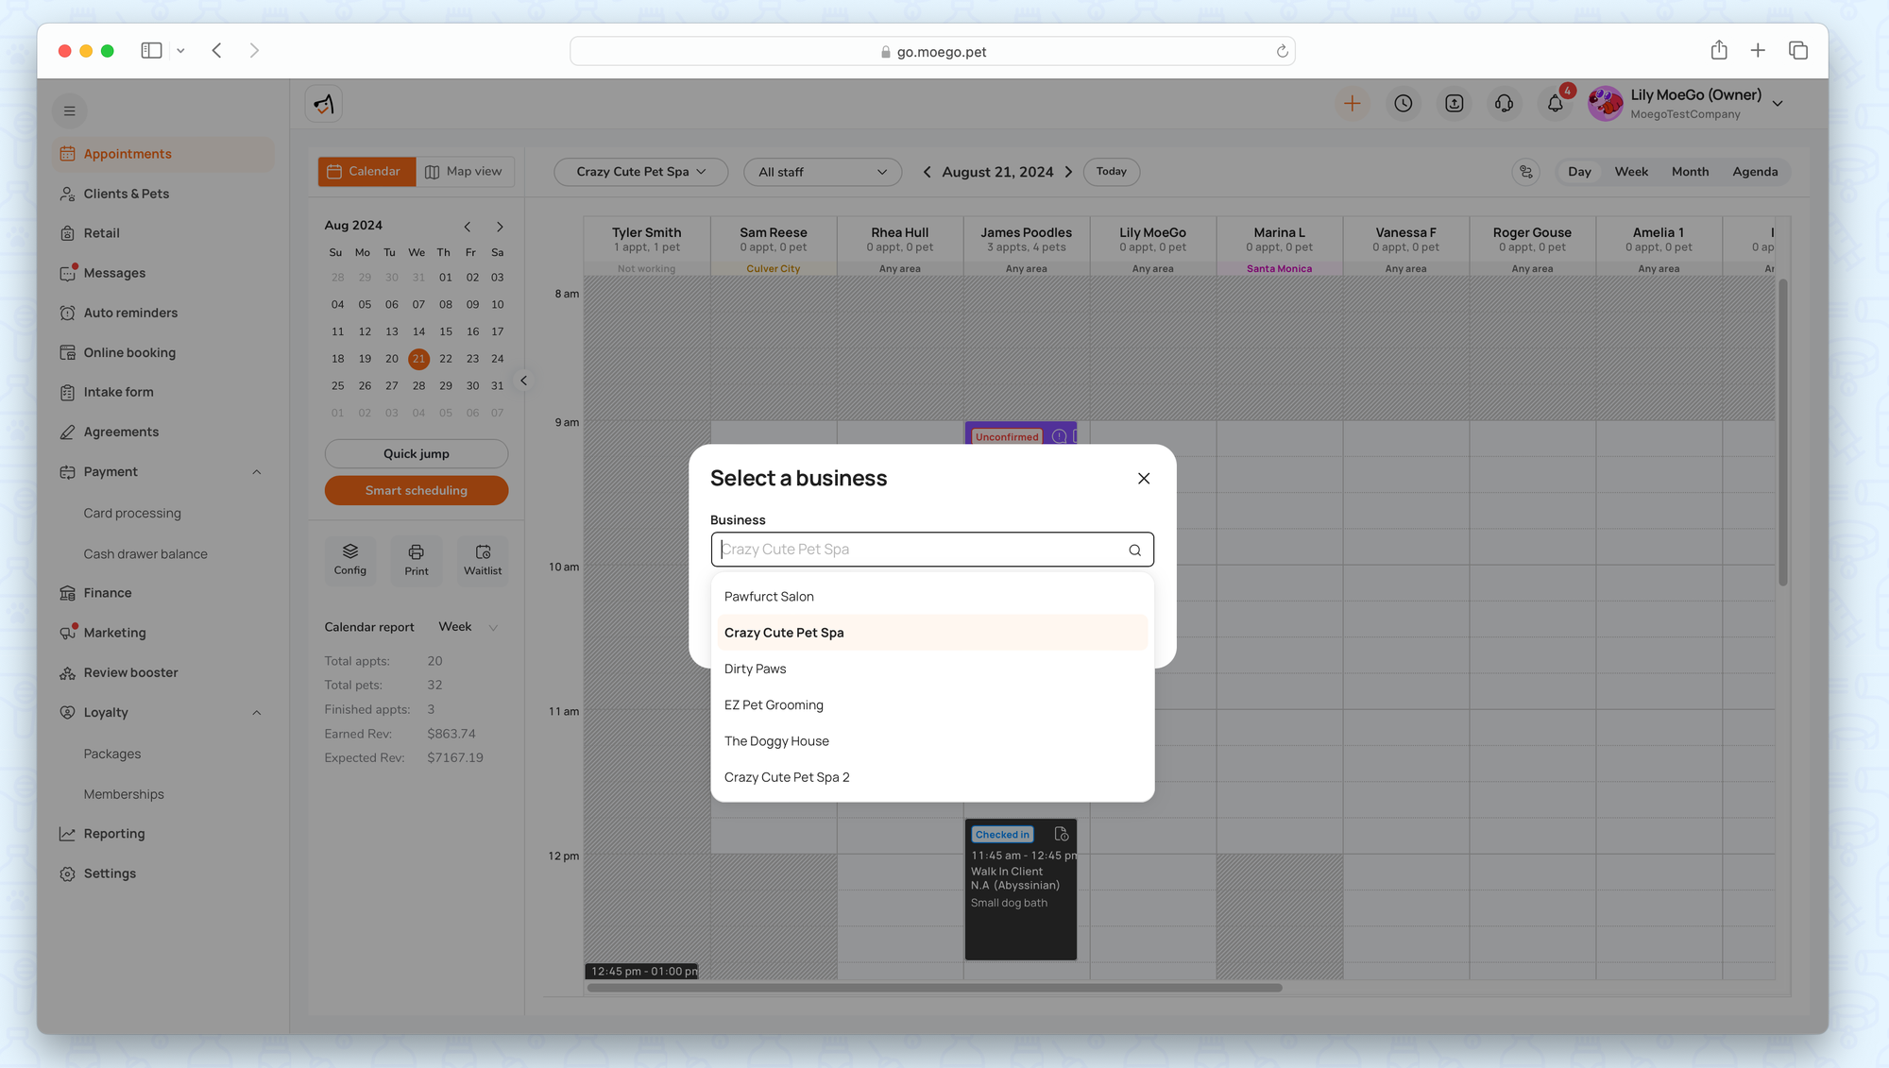Open the headset support icon

(1505, 104)
